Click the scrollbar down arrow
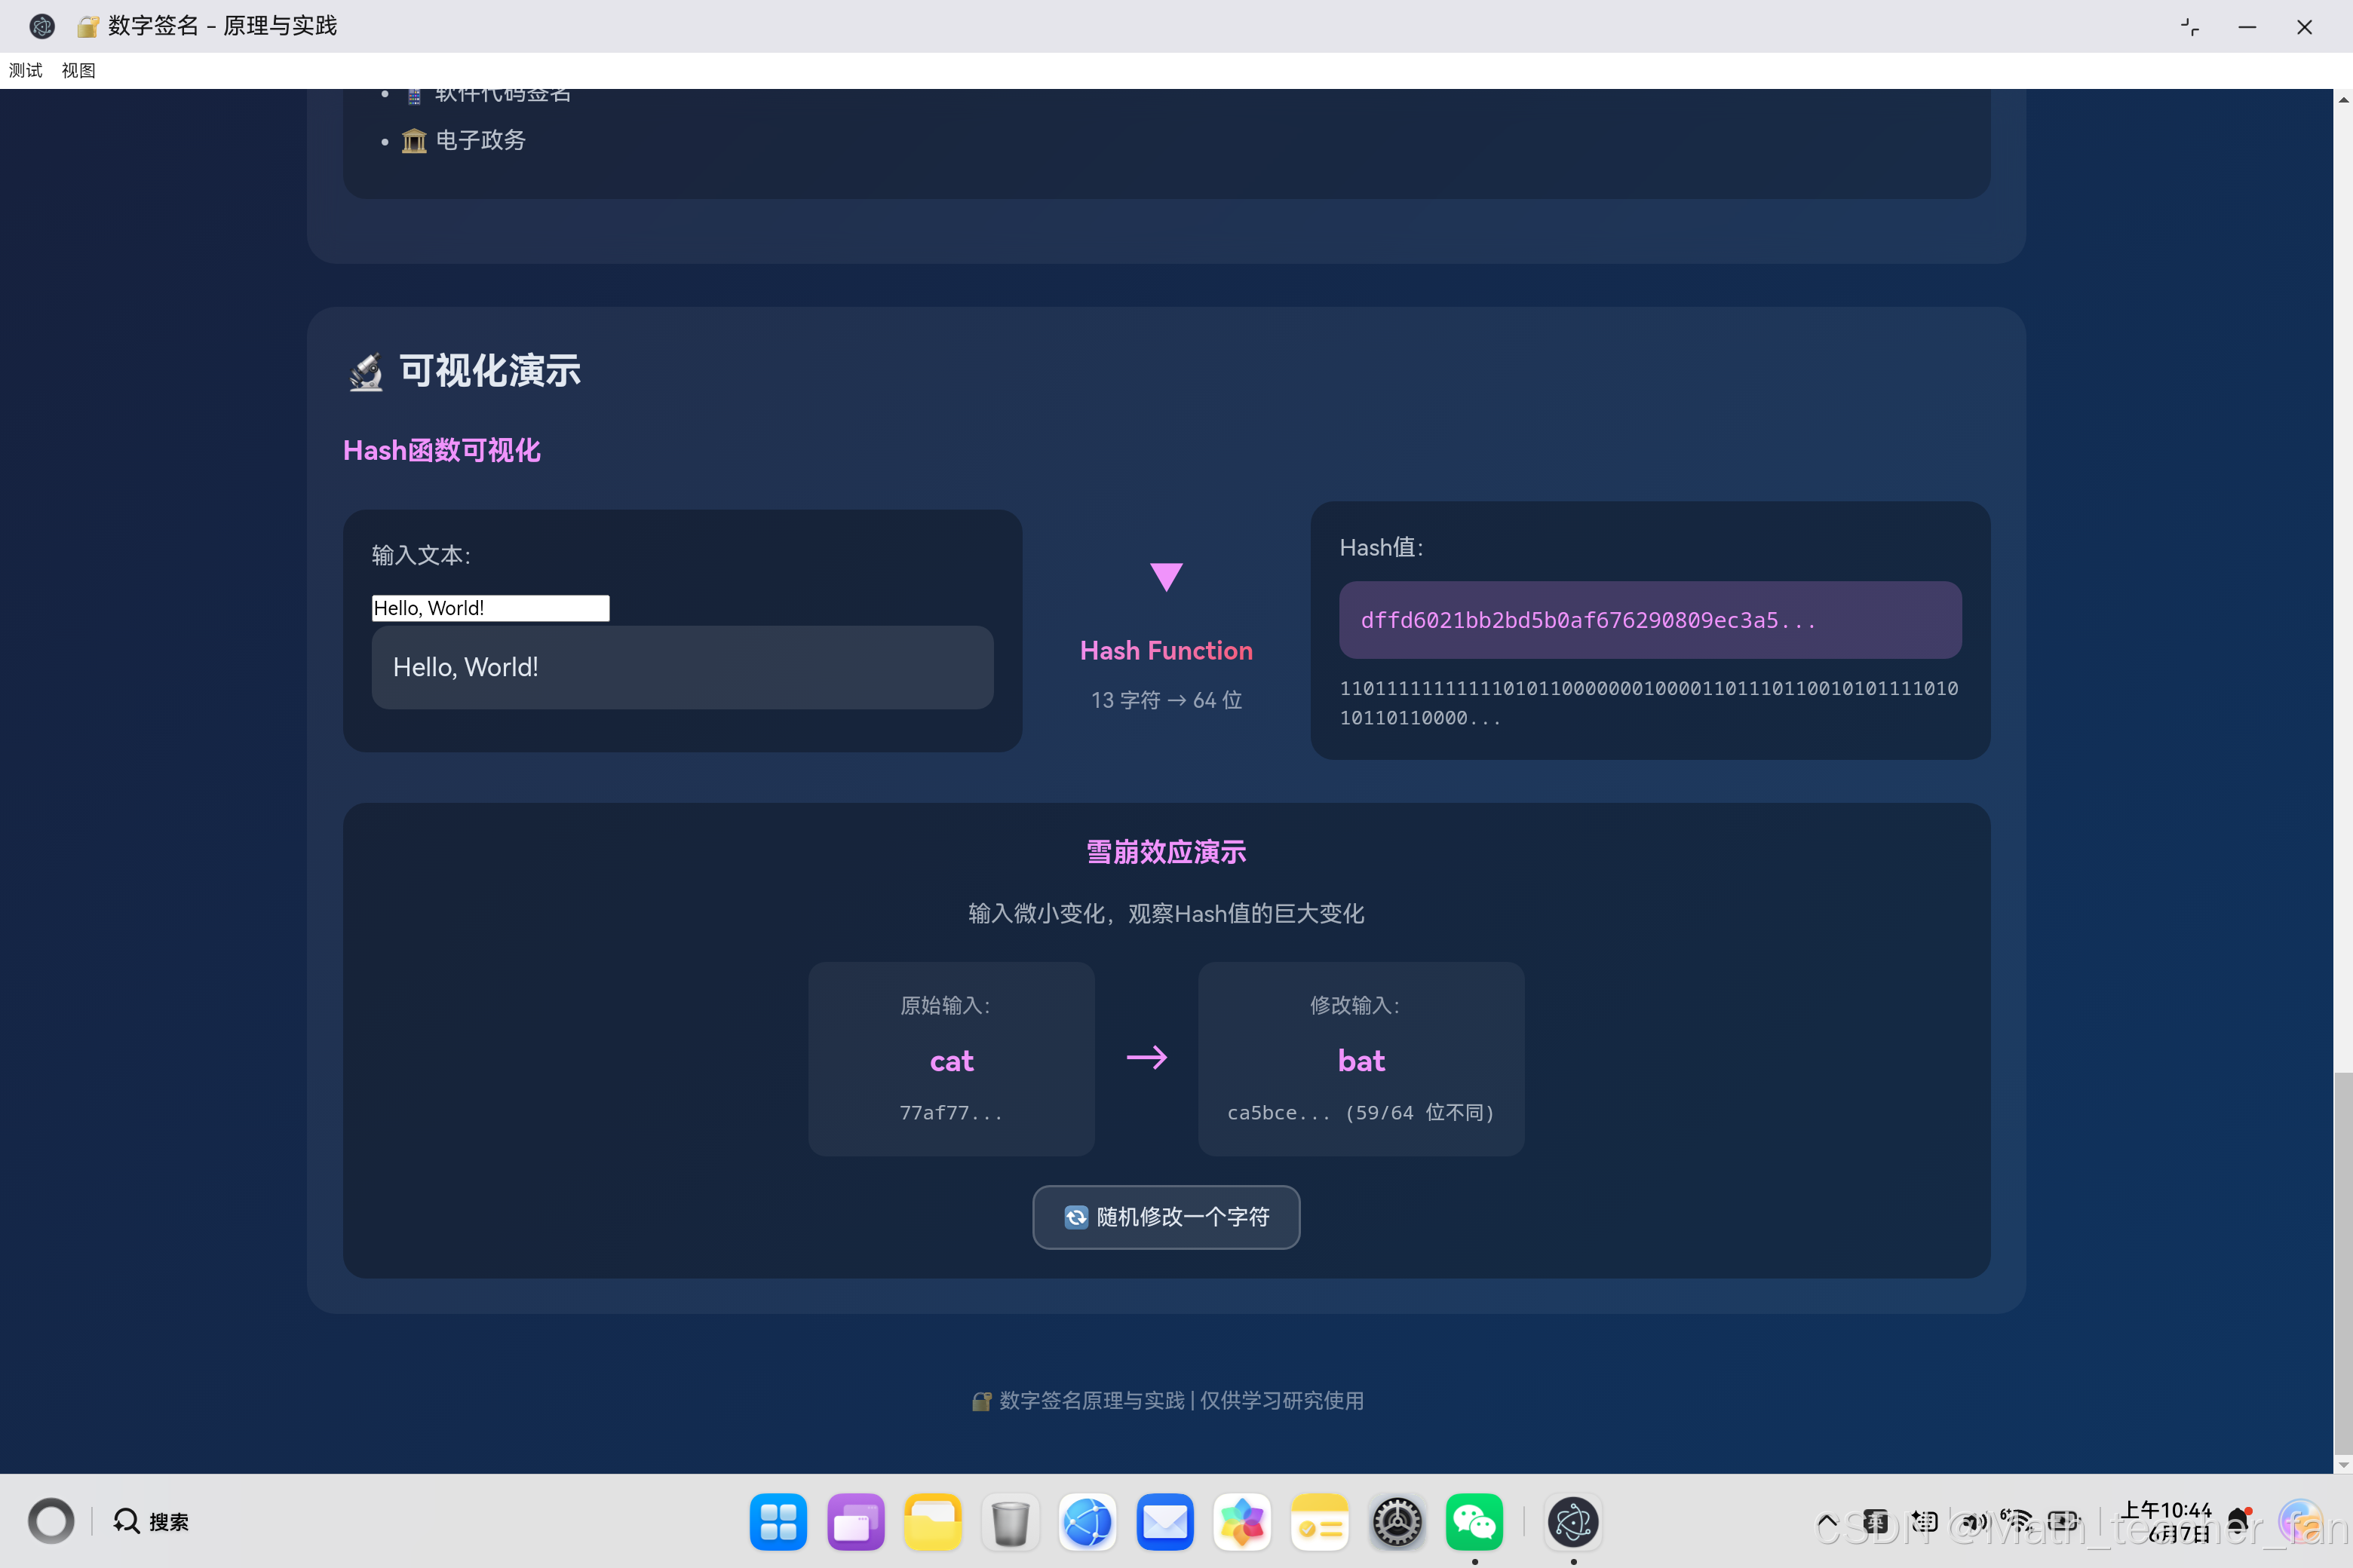 click(2343, 1464)
